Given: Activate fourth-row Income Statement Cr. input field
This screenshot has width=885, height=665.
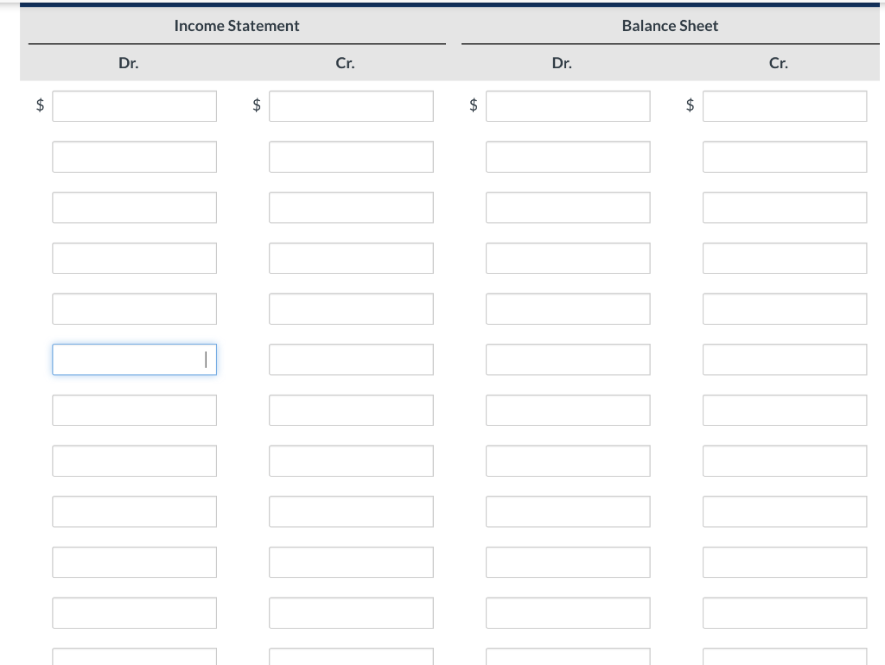Looking at the screenshot, I should (351, 258).
